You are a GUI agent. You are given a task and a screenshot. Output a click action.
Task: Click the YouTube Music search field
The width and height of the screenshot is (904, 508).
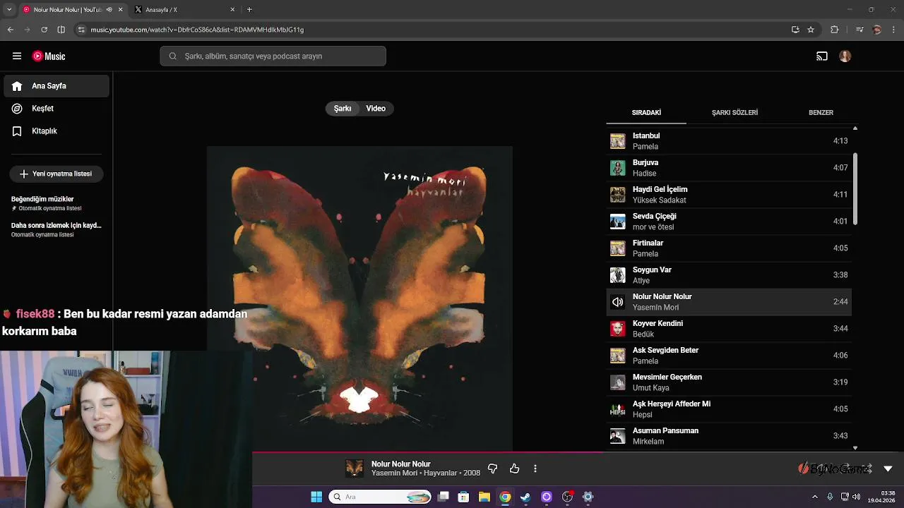pyautogui.click(x=273, y=56)
